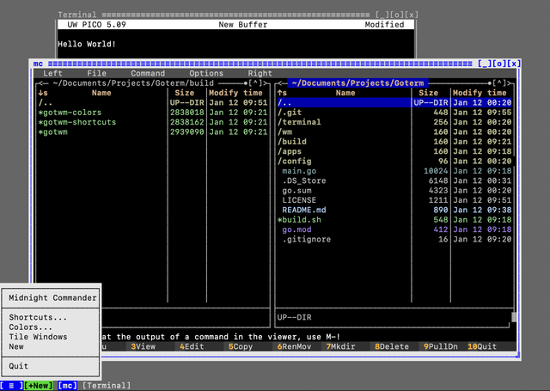Sort the right panel by Modify time
Viewport: 550px width, 391px height.
480,93
